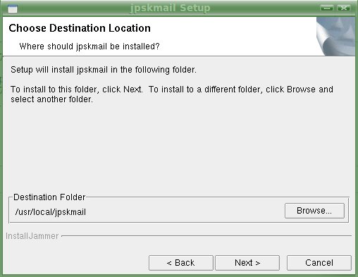Screen dimensions: 358x277
Task: Go to the previous step with Back
Action: [x=181, y=263]
